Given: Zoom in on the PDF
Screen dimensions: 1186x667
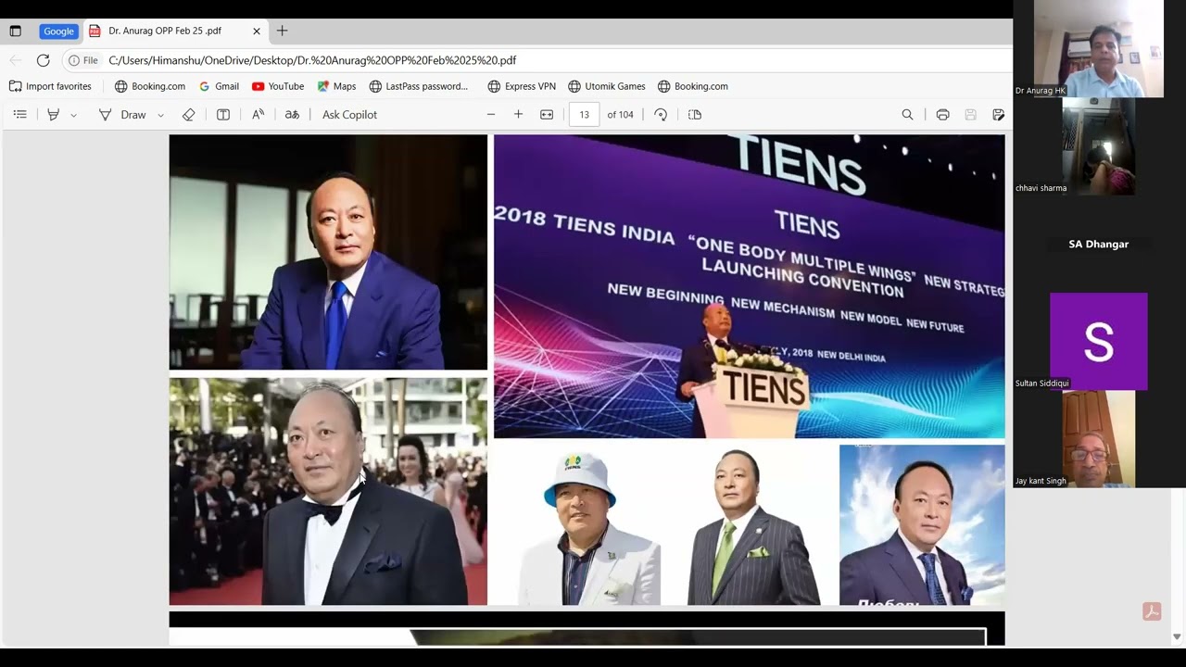Looking at the screenshot, I should pyautogui.click(x=518, y=115).
